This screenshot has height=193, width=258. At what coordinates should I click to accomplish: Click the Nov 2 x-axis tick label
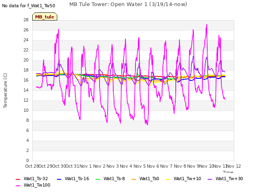[99, 166]
